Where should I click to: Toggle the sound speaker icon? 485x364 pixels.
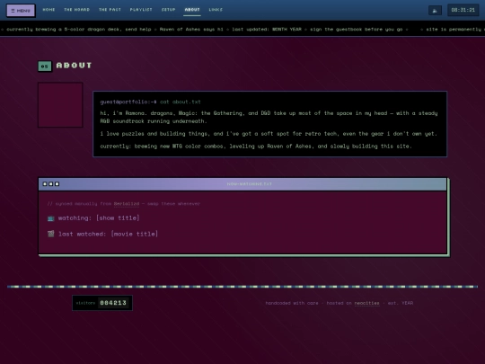coord(435,11)
